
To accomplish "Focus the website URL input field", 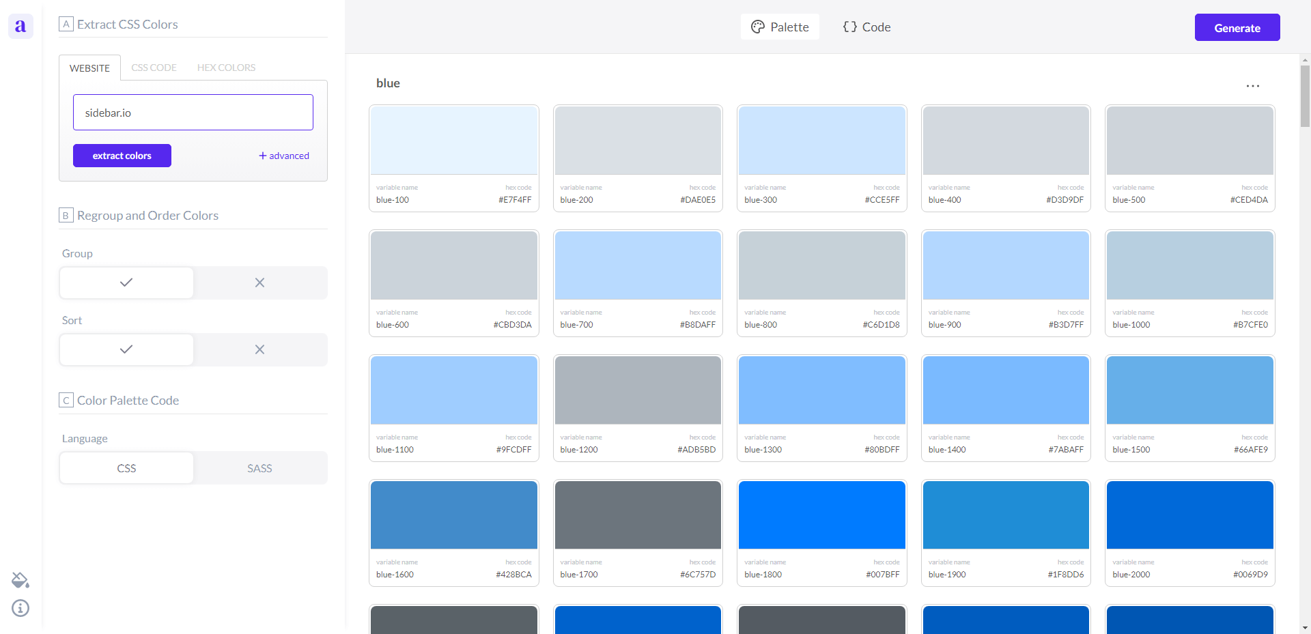I will click(193, 113).
